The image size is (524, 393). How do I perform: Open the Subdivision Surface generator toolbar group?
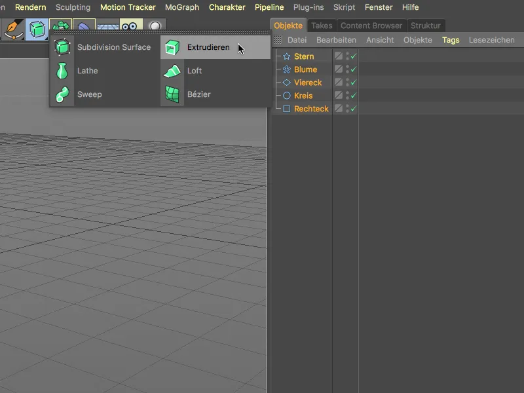tap(37, 29)
